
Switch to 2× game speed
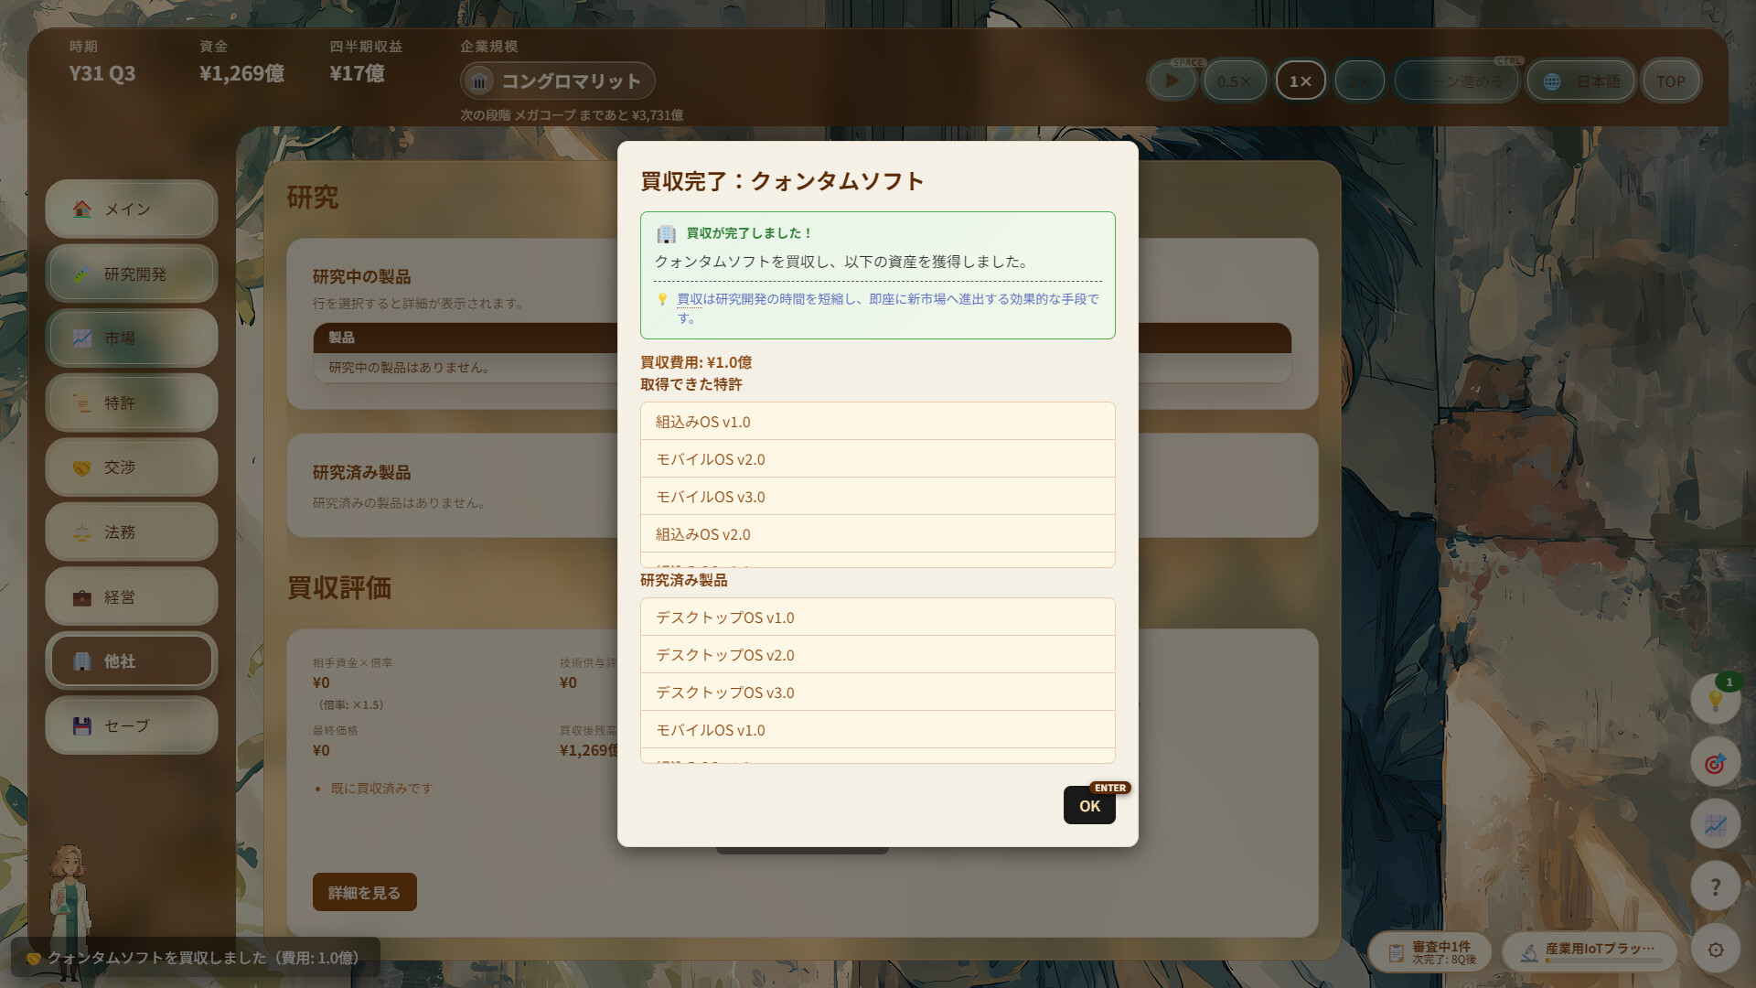pyautogui.click(x=1360, y=81)
